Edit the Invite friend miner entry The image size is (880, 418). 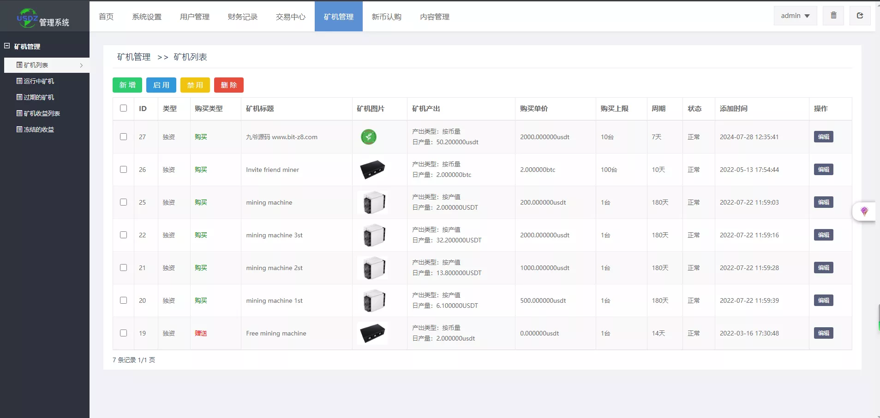pos(824,170)
